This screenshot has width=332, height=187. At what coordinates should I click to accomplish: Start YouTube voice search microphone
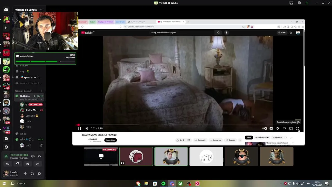coord(226,33)
